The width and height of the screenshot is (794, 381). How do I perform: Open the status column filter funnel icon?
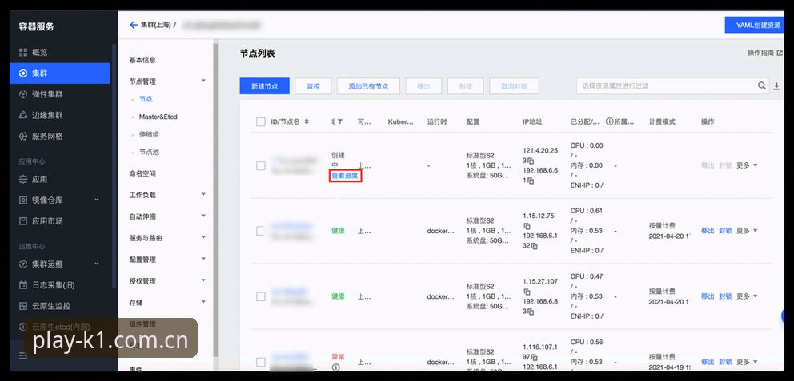(340, 121)
